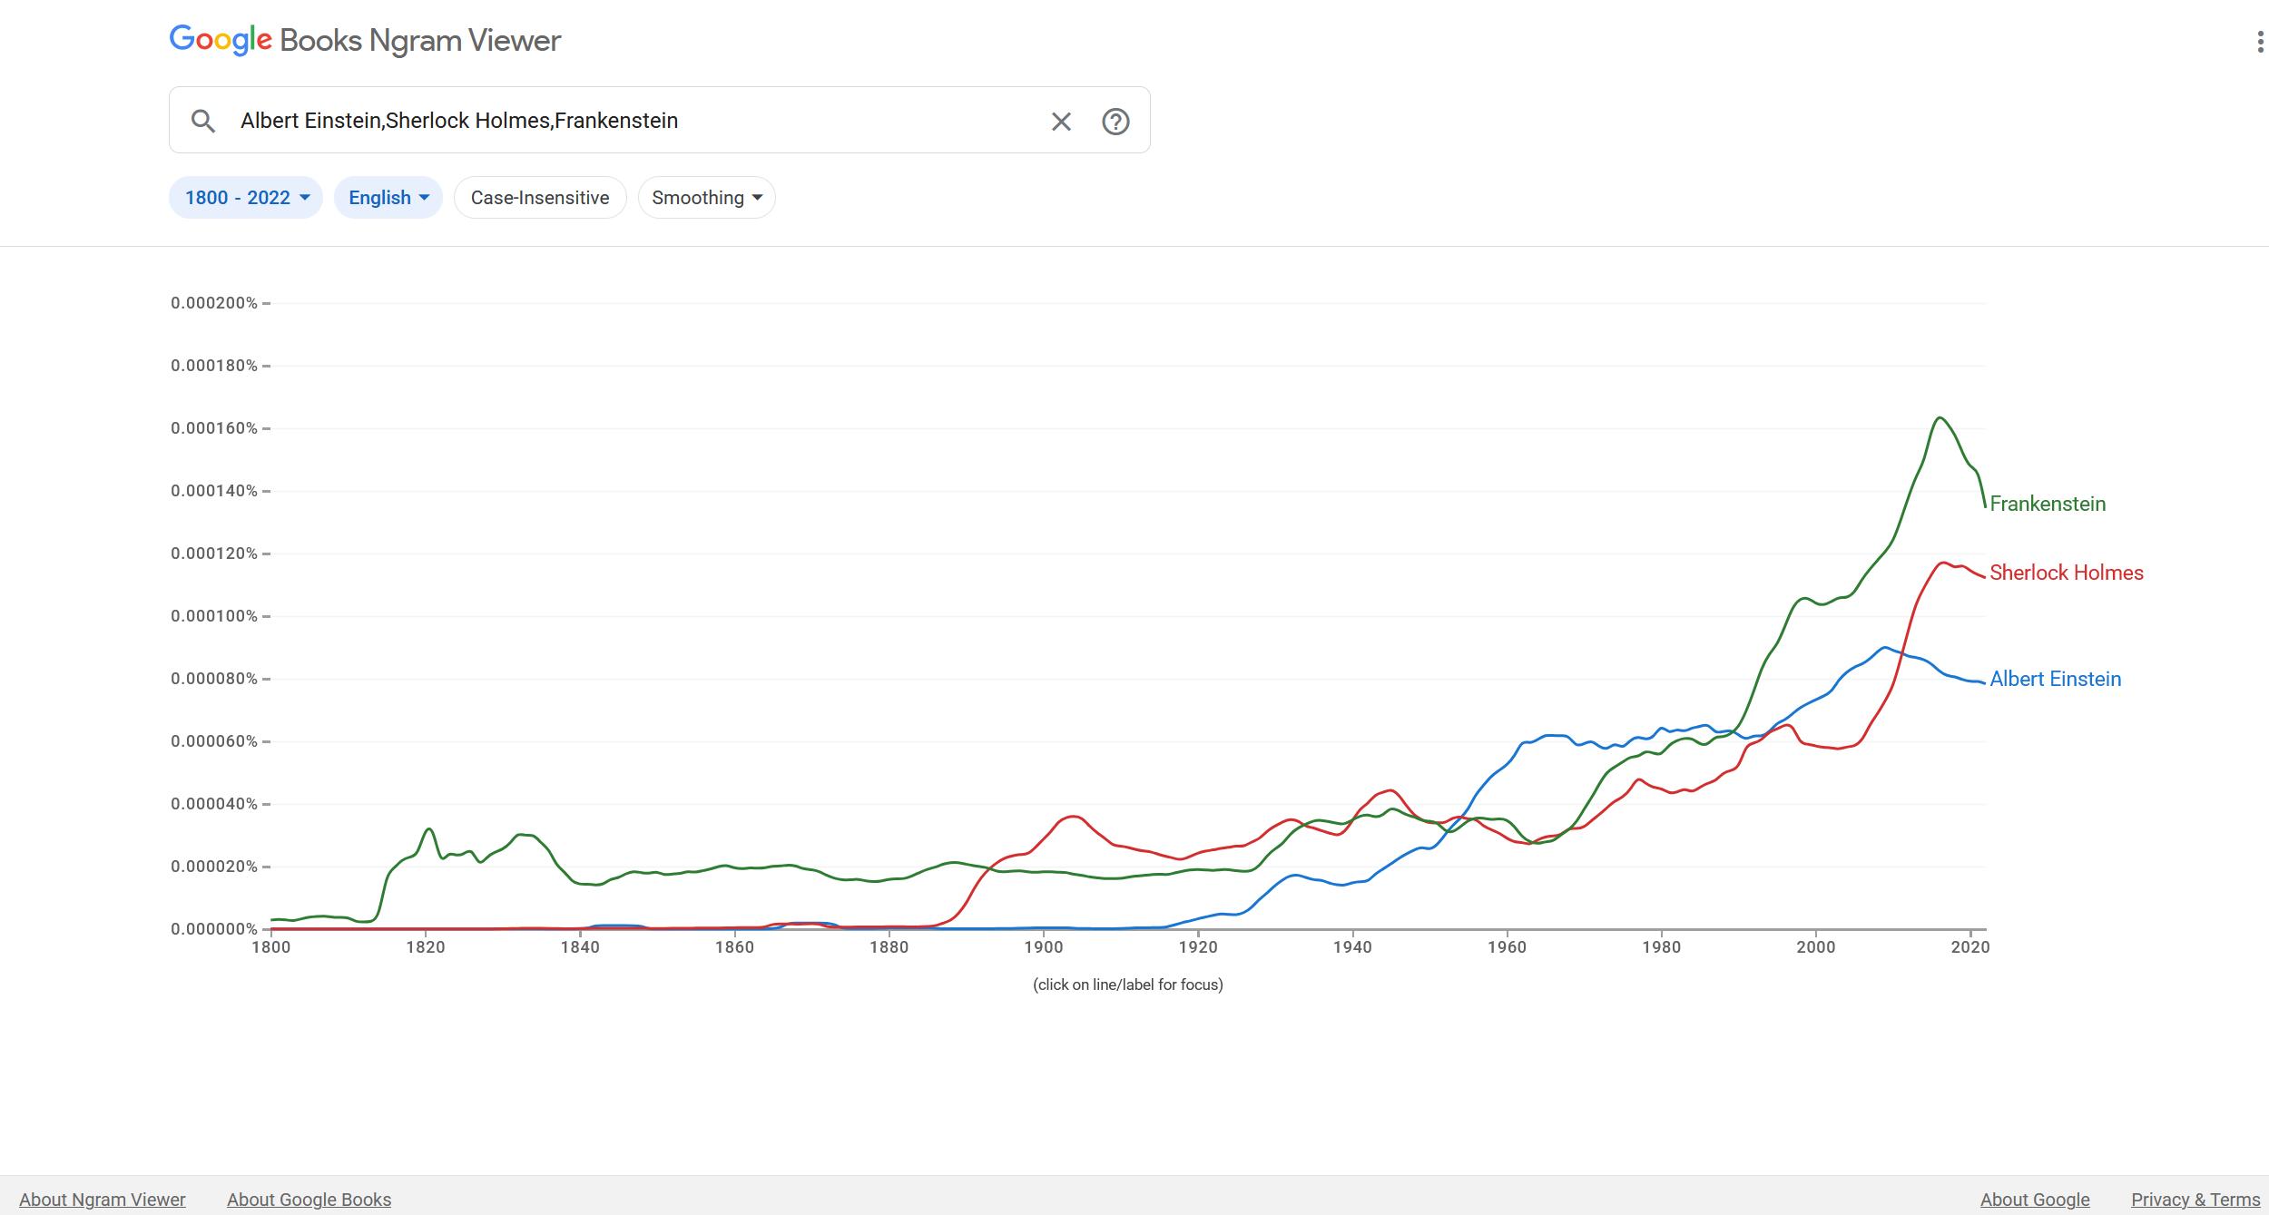Click the 1900 x-axis year label
The width and height of the screenshot is (2269, 1215).
tap(1044, 947)
